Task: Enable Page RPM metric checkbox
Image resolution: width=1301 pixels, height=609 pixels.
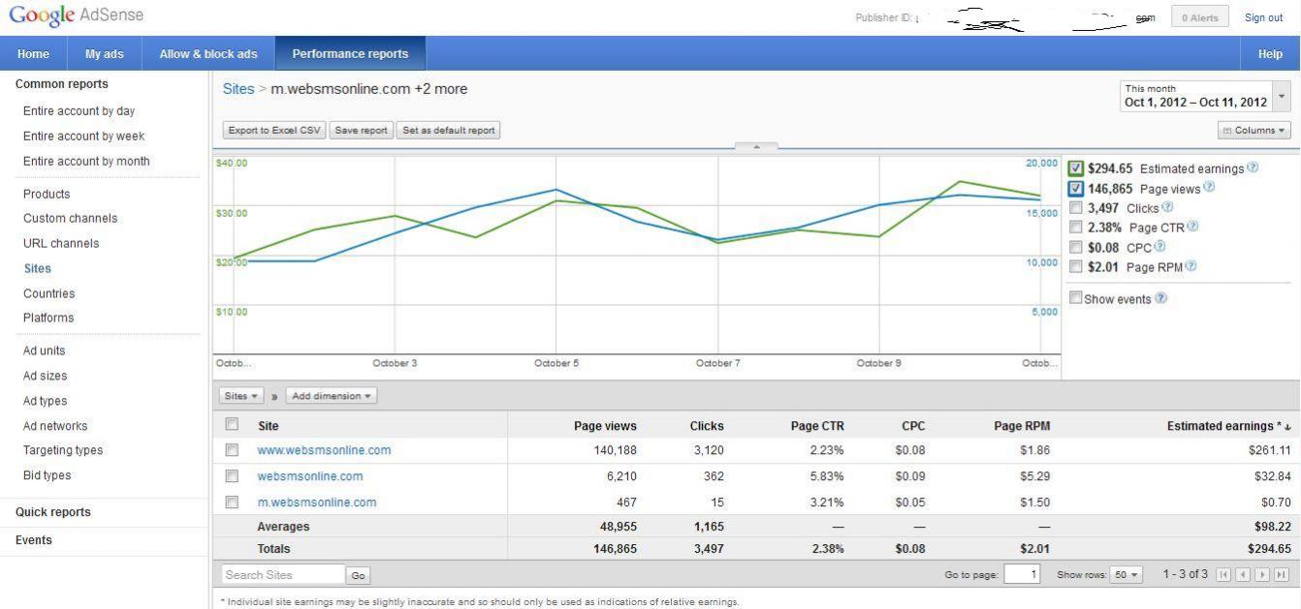Action: 1075,266
